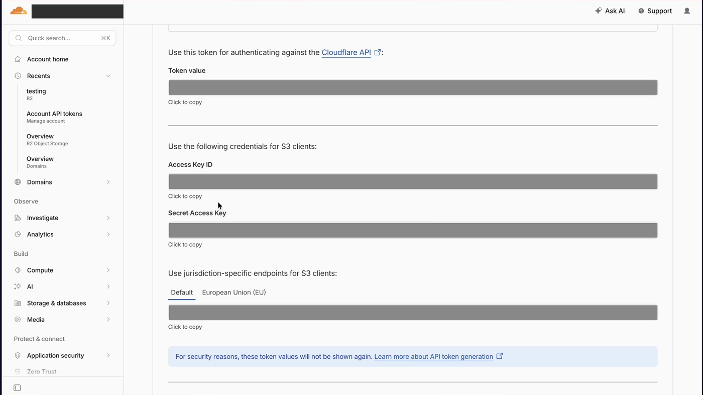Click the Application security shield icon
The height and width of the screenshot is (395, 703).
(18, 355)
